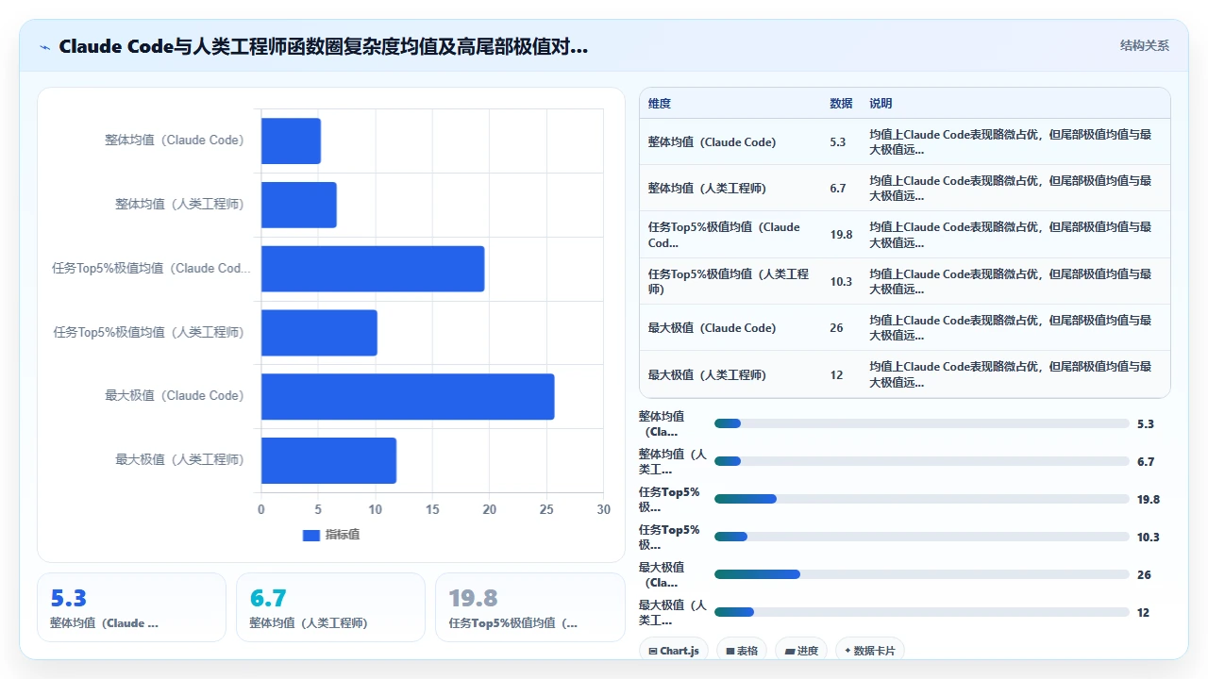Select table cell 任务Top5%极值均值（人类工程师）
1208x679 pixels.
click(730, 281)
